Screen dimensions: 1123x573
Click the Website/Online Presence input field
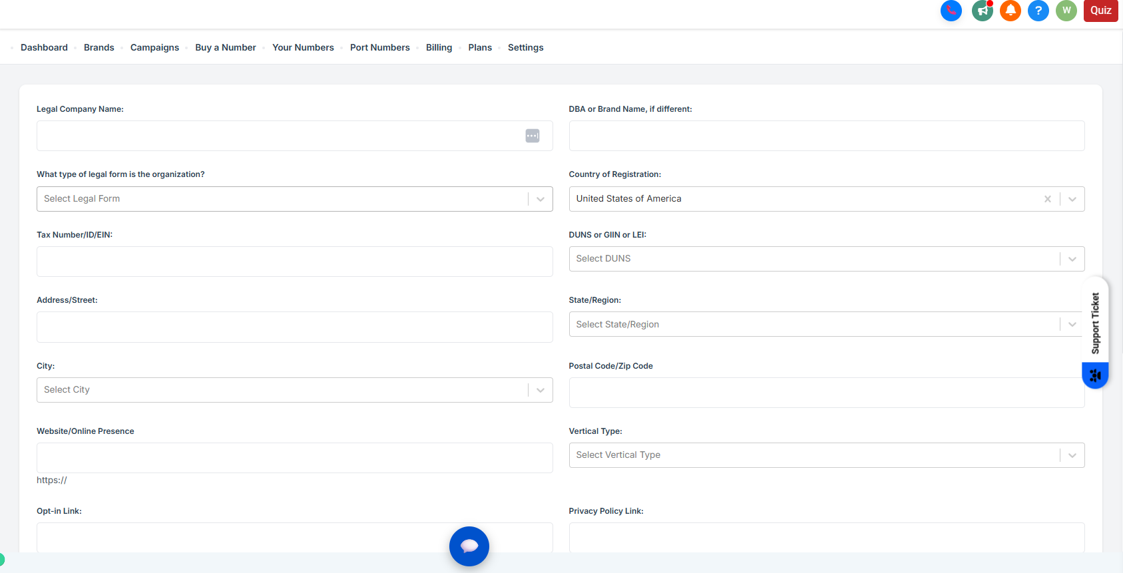click(x=294, y=458)
